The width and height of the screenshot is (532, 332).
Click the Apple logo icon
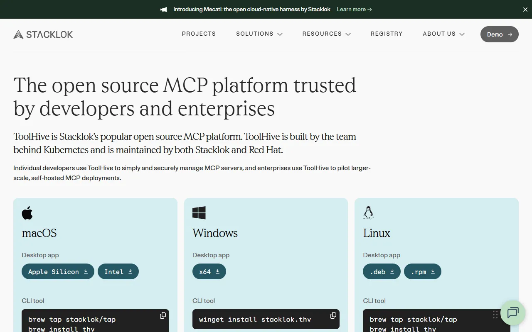27,213
